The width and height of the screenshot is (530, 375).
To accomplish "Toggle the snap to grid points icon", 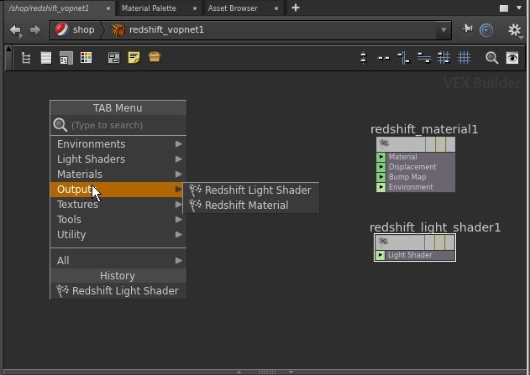I will pos(443,58).
